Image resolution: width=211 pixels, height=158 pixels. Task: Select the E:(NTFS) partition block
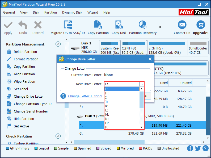point(167,48)
